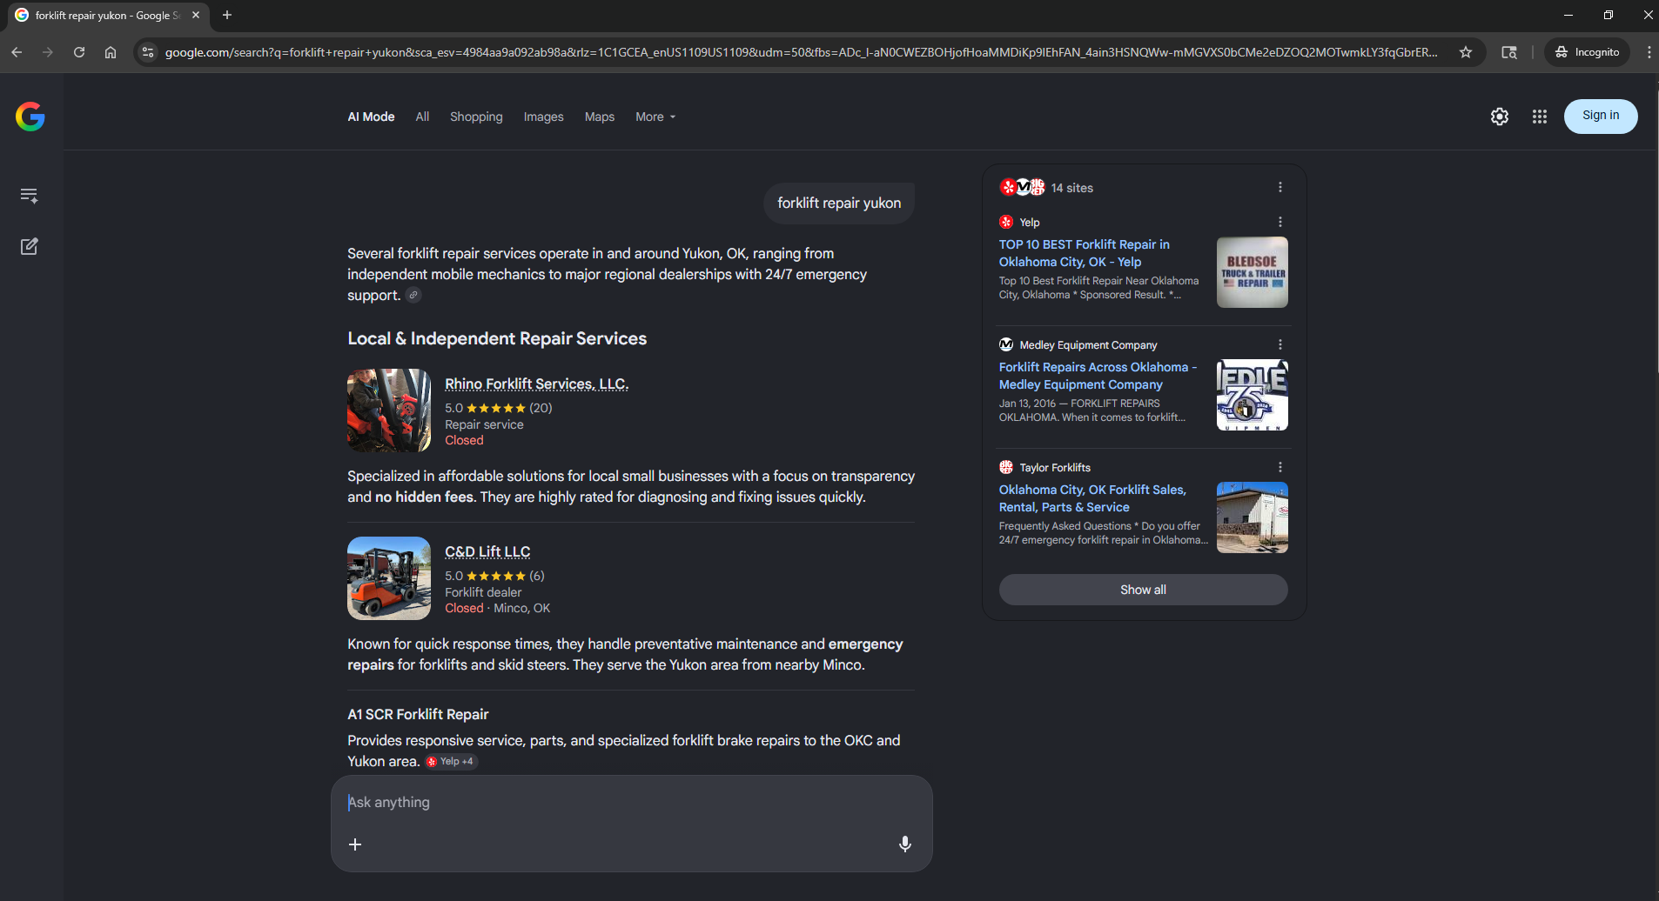Click the Incognito indicator button
This screenshot has width=1659, height=901.
point(1588,52)
